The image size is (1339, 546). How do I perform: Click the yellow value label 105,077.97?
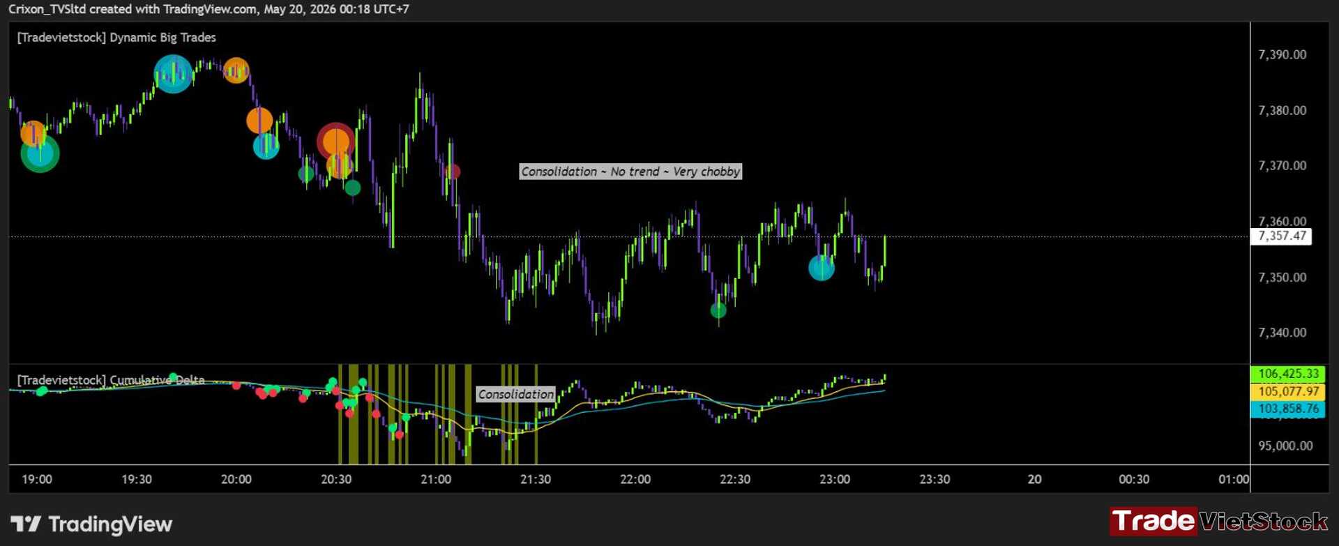coord(1287,391)
